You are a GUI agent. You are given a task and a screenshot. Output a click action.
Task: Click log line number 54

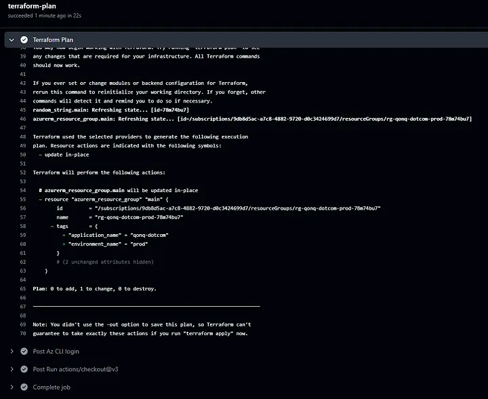coord(23,190)
